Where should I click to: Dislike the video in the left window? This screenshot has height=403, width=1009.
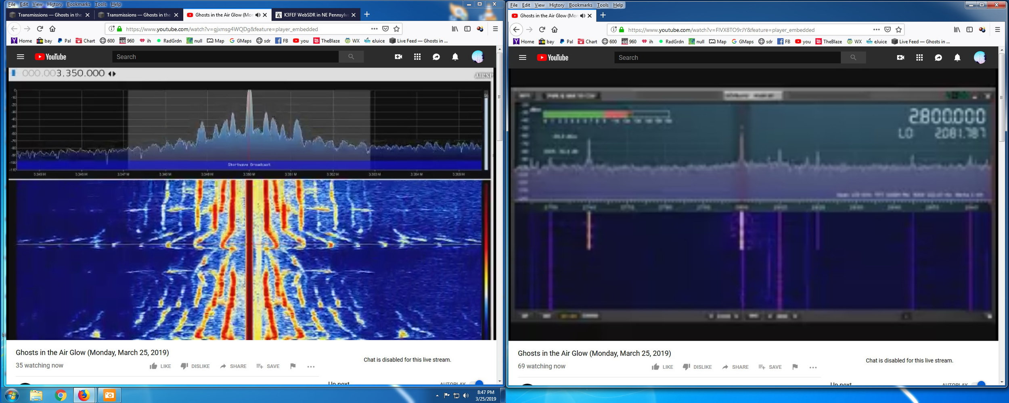pos(195,366)
